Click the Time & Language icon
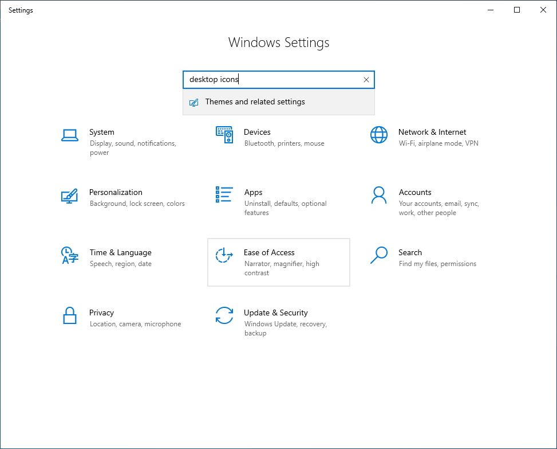 [70, 256]
